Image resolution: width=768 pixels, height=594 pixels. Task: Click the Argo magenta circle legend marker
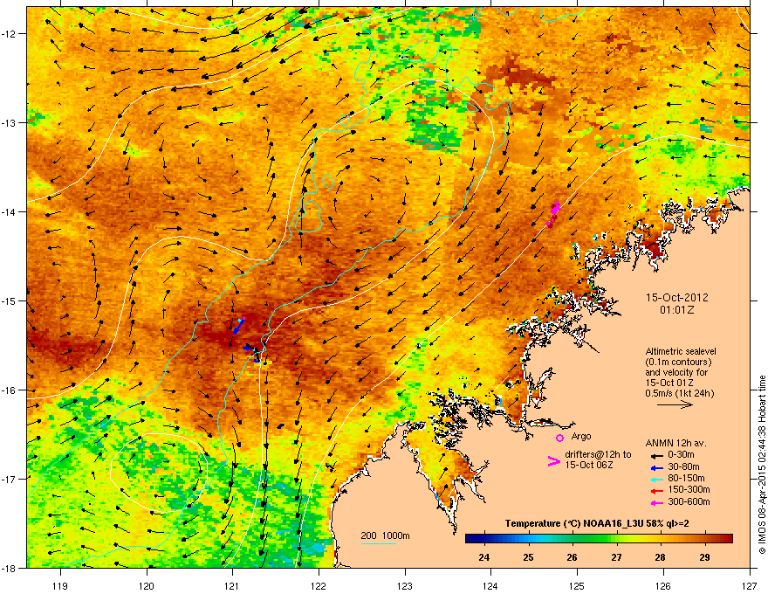559,438
